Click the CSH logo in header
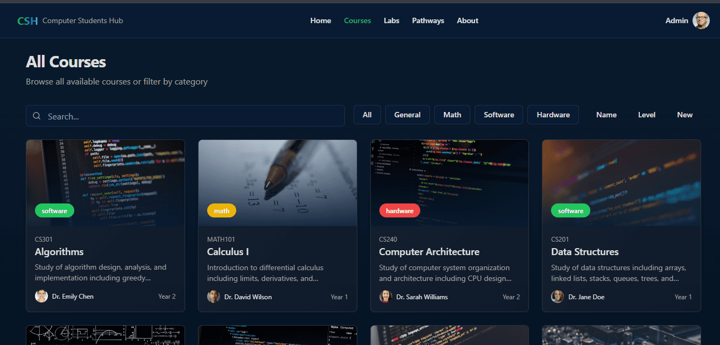 [x=27, y=21]
